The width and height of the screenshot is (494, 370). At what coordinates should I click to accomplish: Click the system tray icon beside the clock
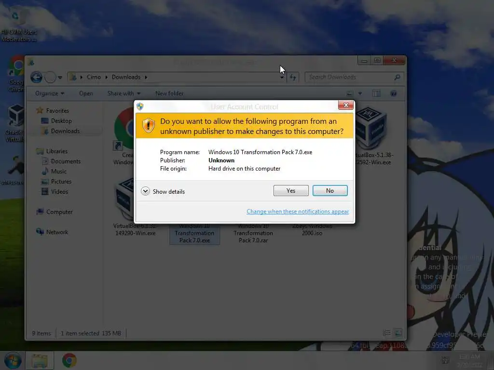point(445,360)
